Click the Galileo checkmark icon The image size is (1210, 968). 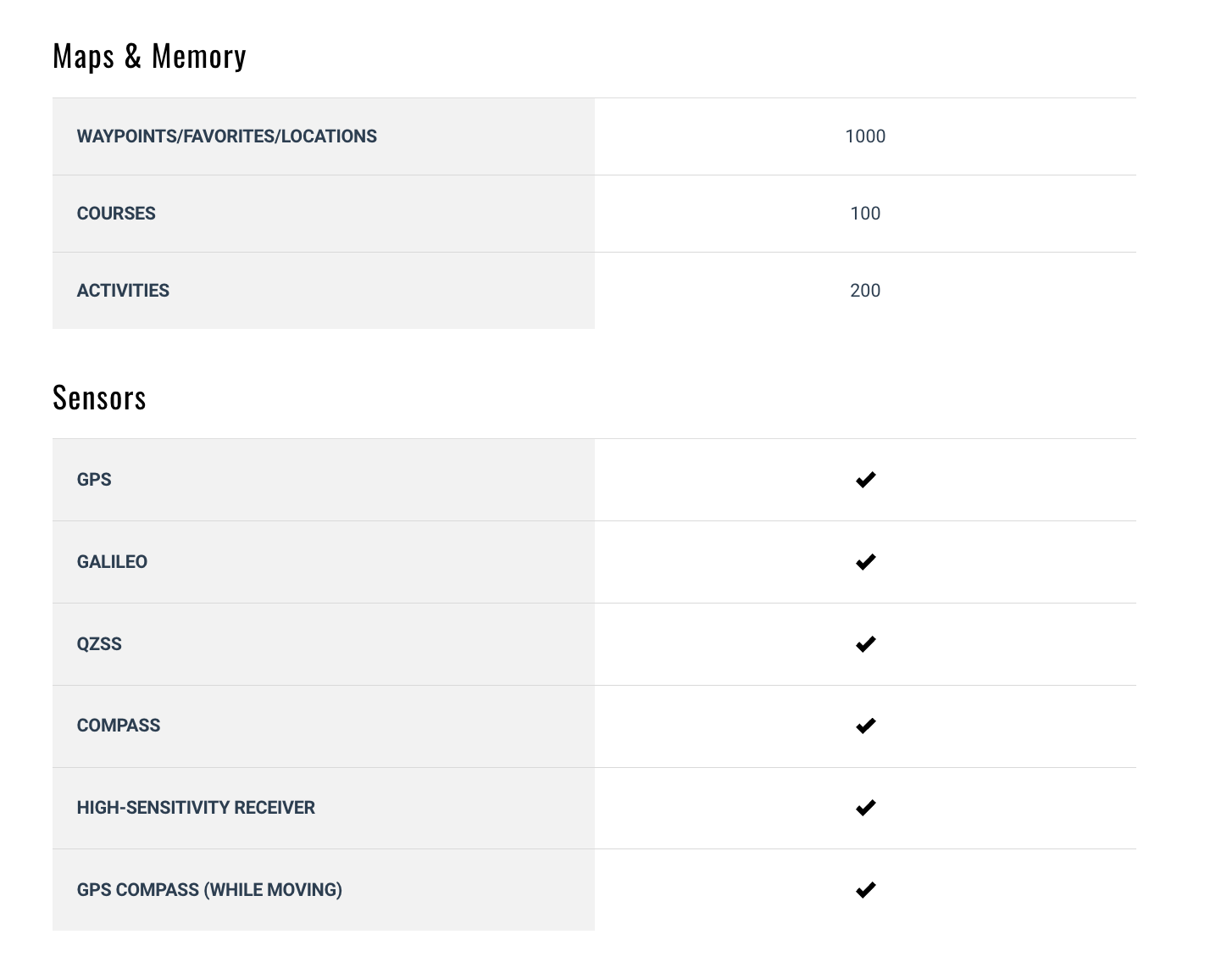click(865, 562)
